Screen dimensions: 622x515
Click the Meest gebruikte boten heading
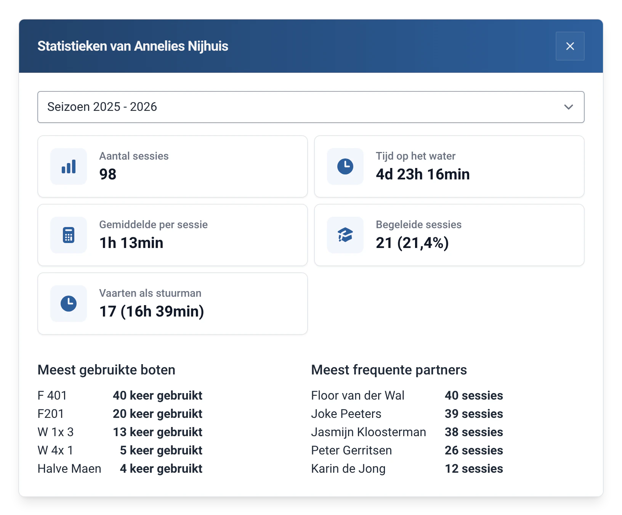106,370
